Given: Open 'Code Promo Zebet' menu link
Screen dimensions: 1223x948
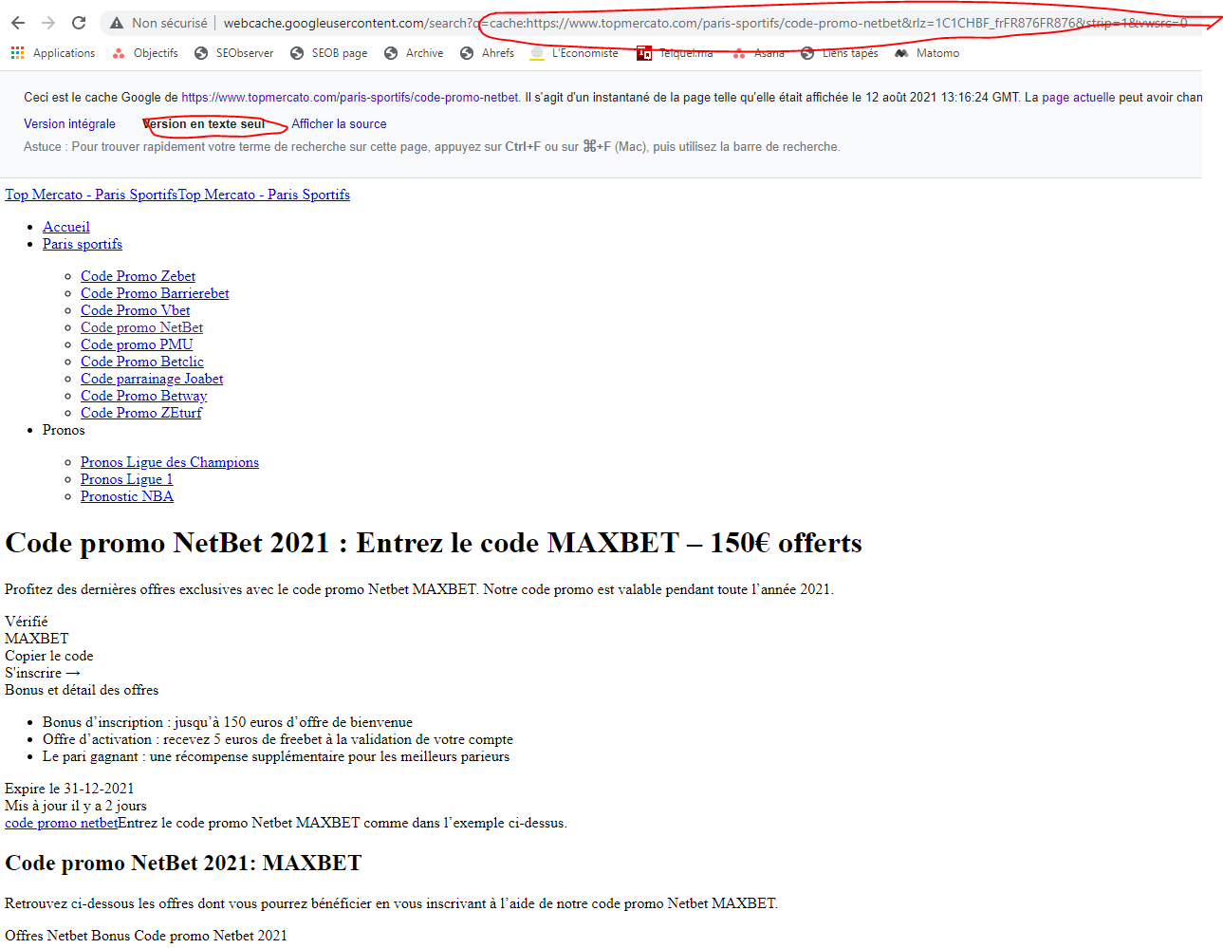Looking at the screenshot, I should click(x=138, y=276).
